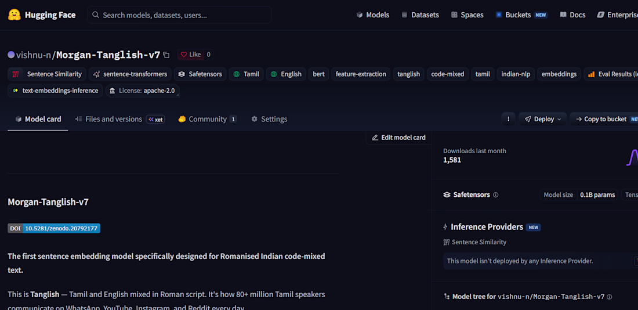Select the Sentence Similarity tag
Image resolution: width=638 pixels, height=310 pixels.
(x=47, y=74)
